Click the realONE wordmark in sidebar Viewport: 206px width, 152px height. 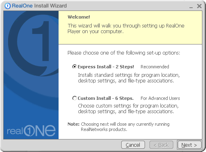(x=31, y=131)
